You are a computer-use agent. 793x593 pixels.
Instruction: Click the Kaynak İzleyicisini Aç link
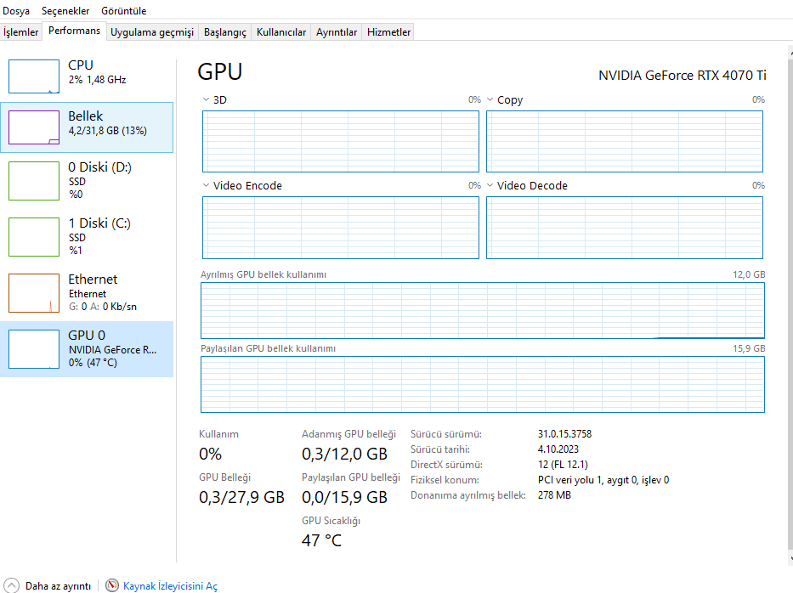(170, 586)
